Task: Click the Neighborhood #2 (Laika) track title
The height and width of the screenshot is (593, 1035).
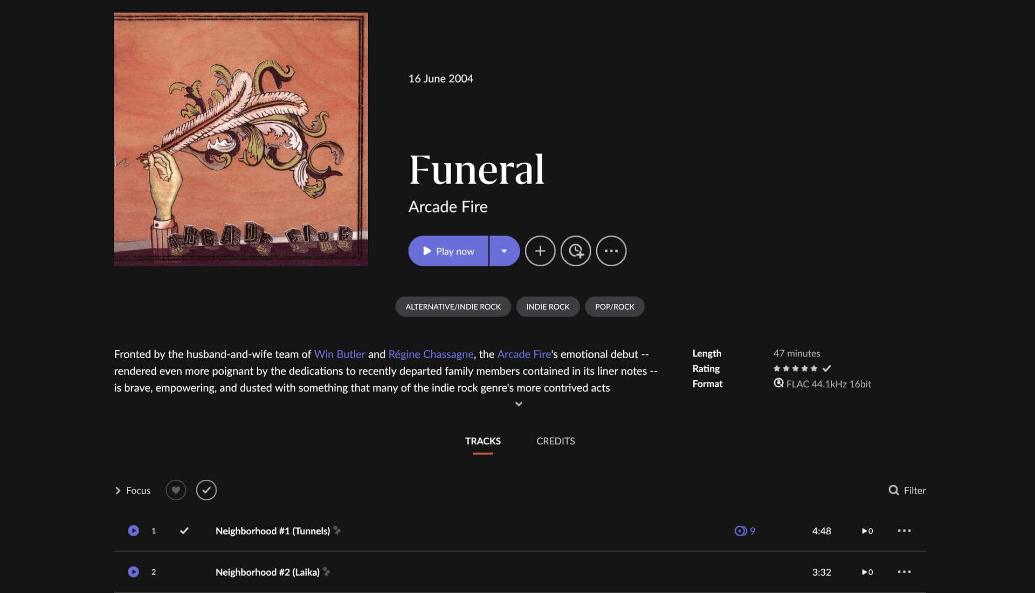Action: pyautogui.click(x=267, y=572)
